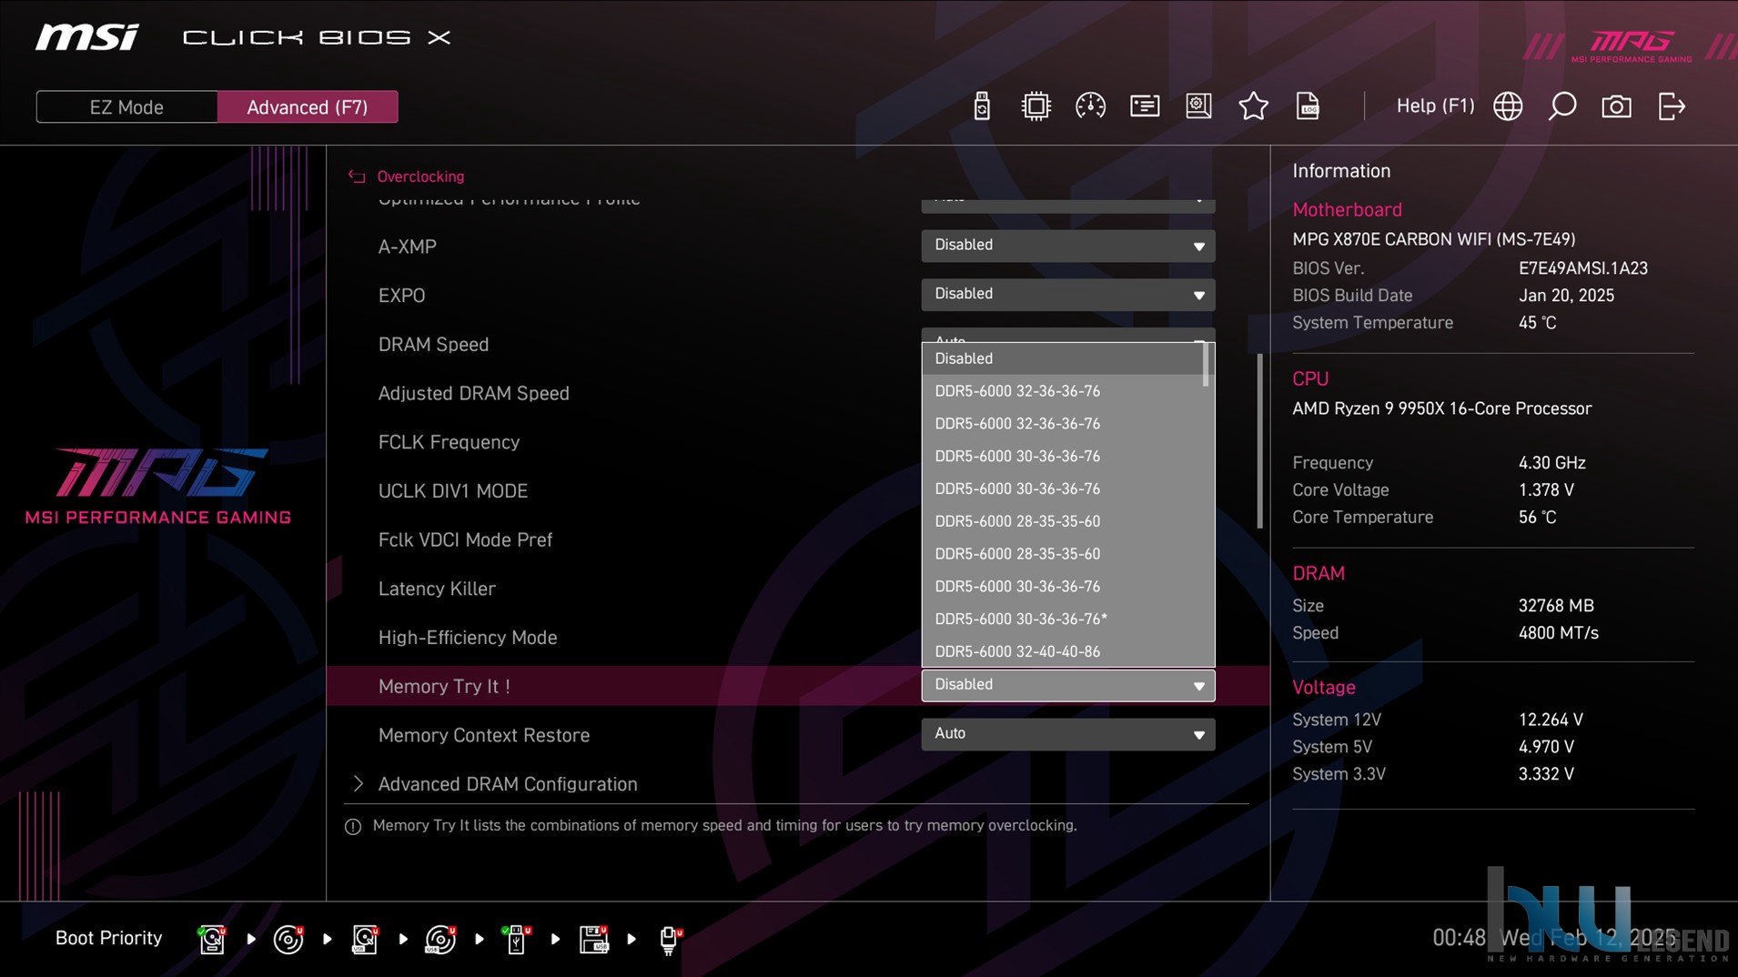Click the MSI logo
This screenshot has height=977, width=1738.
[x=87, y=37]
